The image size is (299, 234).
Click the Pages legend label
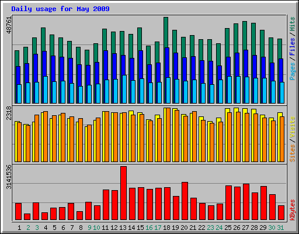point(293,71)
